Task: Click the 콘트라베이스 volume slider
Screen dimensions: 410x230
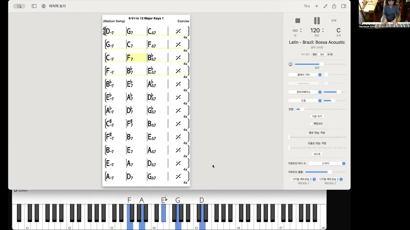Action: point(335,92)
